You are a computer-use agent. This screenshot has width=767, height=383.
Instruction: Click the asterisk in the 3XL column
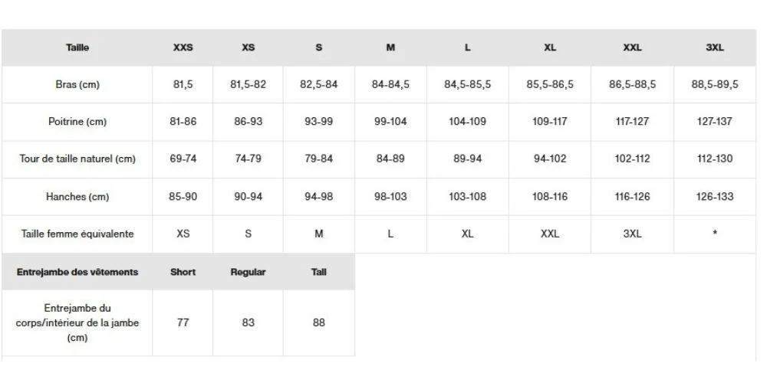click(714, 234)
